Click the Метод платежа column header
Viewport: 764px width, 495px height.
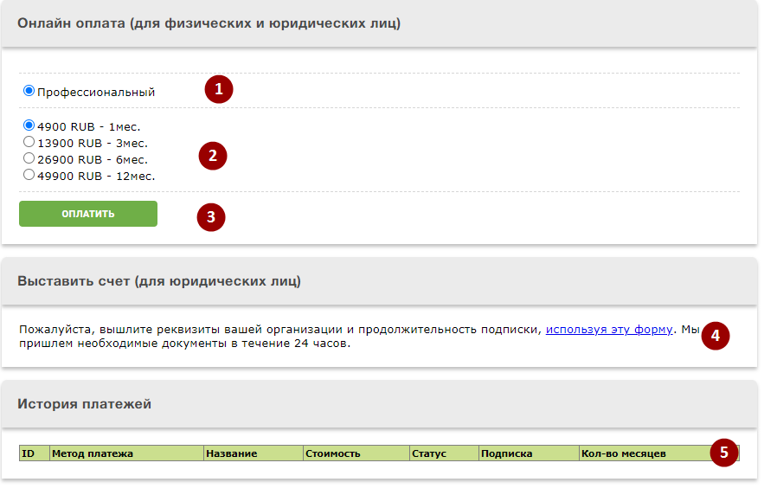[93, 453]
